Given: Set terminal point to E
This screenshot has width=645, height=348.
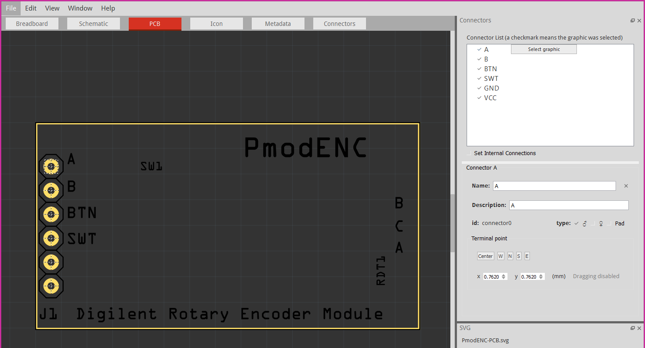Looking at the screenshot, I should pyautogui.click(x=527, y=256).
